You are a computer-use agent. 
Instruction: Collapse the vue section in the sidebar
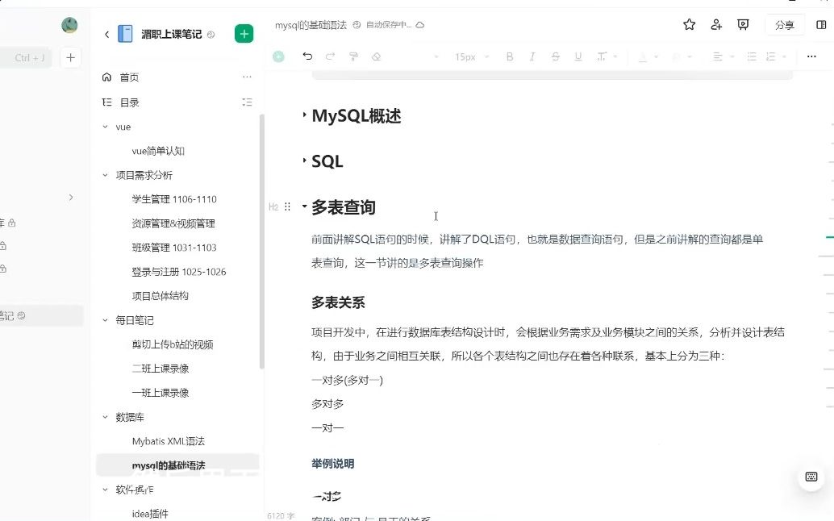point(104,127)
